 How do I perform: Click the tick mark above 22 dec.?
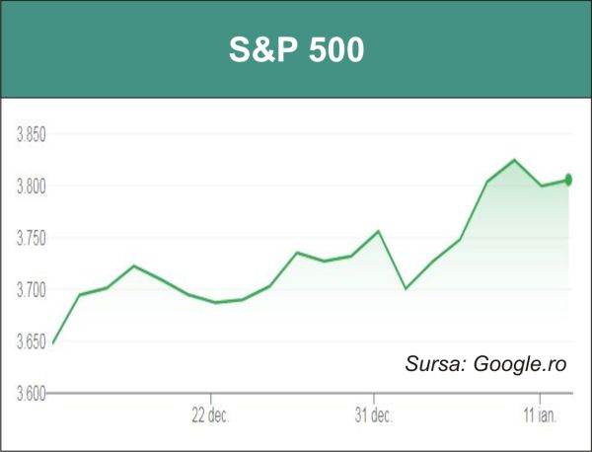pyautogui.click(x=211, y=399)
